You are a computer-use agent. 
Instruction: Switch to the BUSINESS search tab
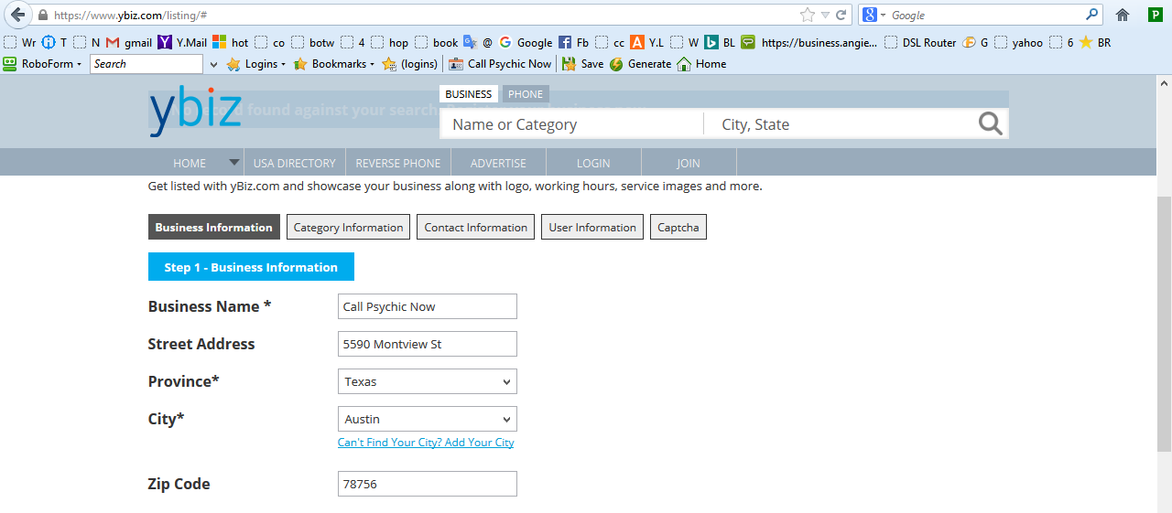click(x=468, y=94)
